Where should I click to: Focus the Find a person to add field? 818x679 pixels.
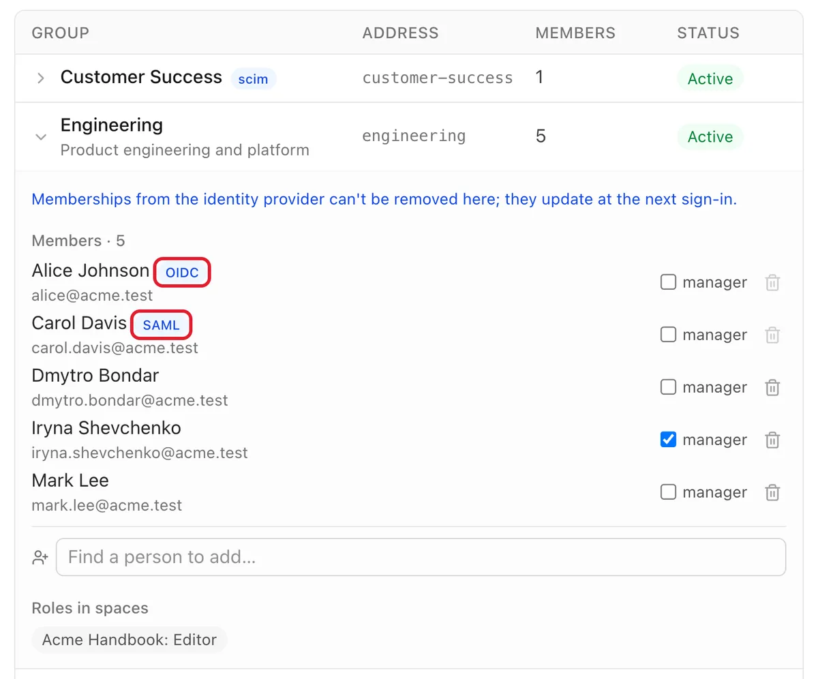click(421, 557)
